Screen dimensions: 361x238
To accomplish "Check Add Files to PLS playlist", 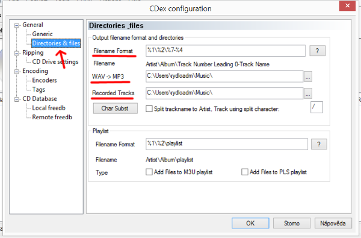I will [244, 172].
